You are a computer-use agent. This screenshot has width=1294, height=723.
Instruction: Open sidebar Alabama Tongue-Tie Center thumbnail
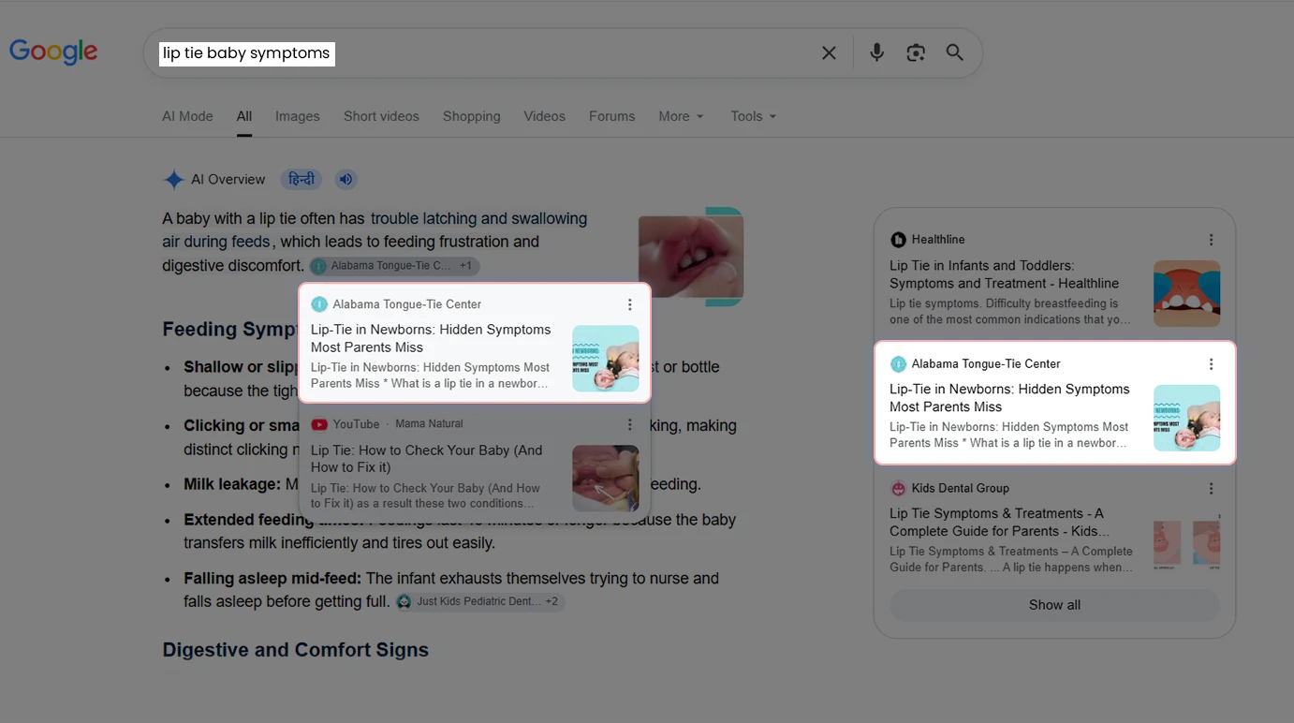click(x=1186, y=418)
